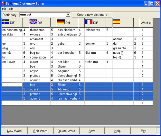
Task: Select the cell 'excuse'
Action: click(x=40, y=34)
